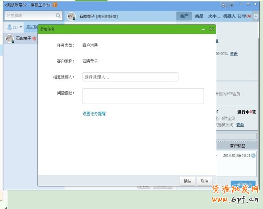Click the 设置任务提醒 link
Image resolution: width=263 pixels, height=209 pixels.
point(94,114)
